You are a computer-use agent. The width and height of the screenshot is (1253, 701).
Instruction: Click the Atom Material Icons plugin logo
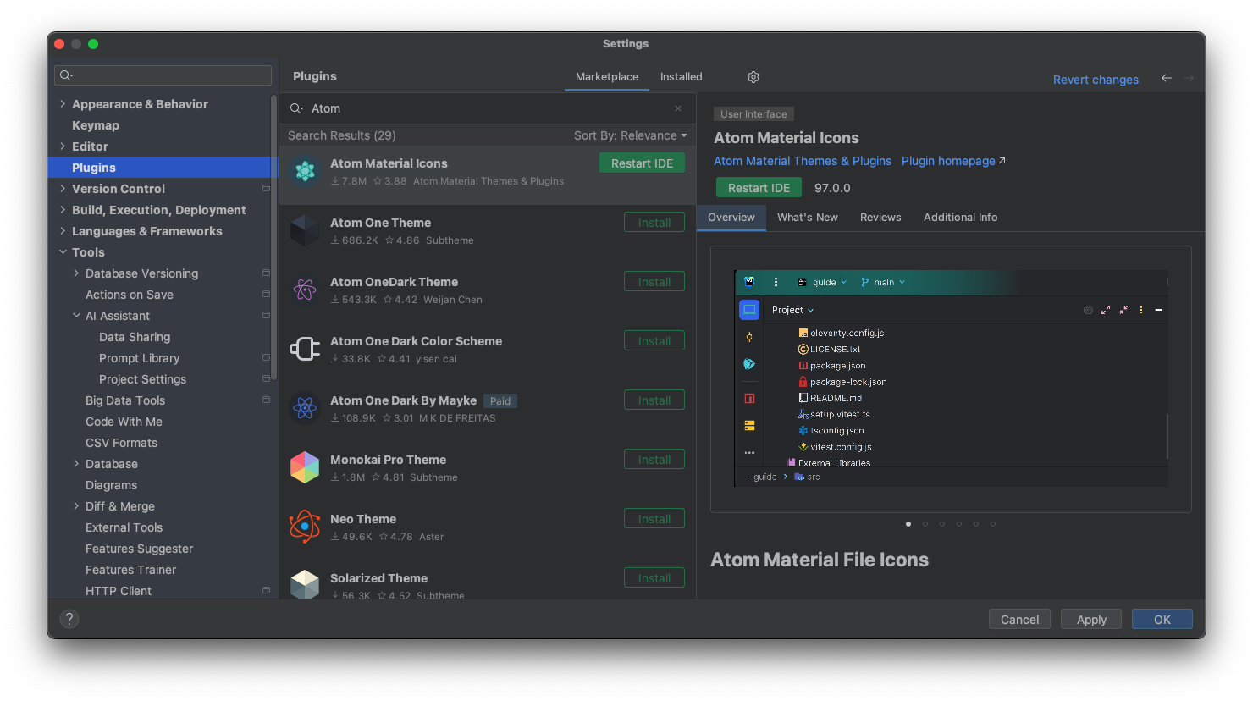point(305,172)
